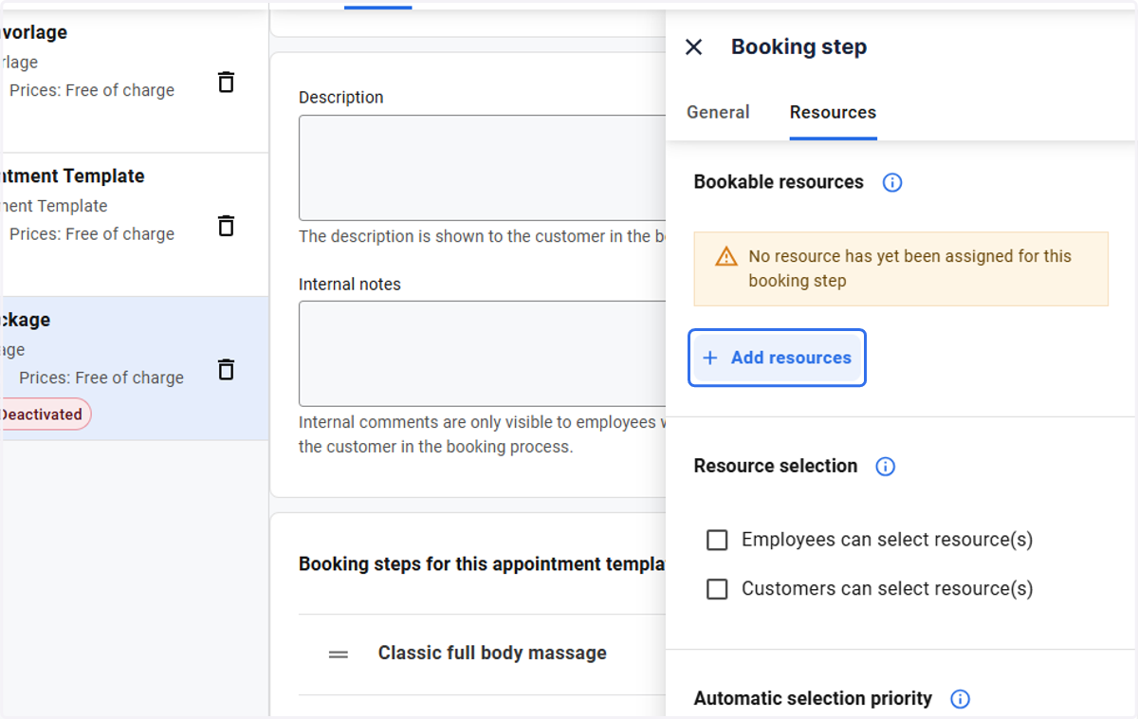
Task: Delete the first template with trash icon
Action: (226, 82)
